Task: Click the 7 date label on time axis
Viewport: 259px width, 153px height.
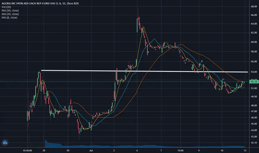Action: tap(161, 150)
